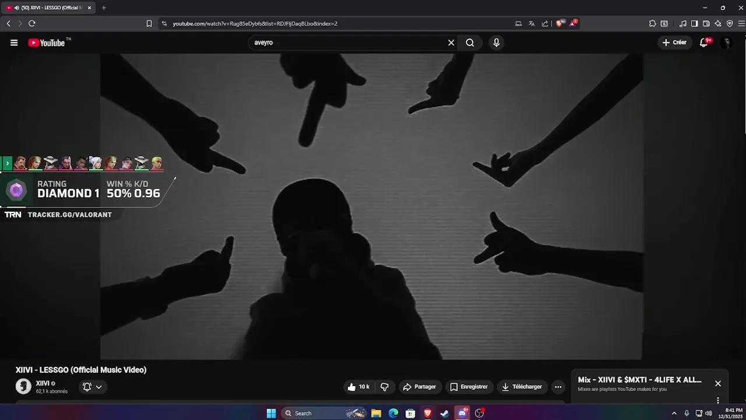Click into the YouTube search field
This screenshot has width=746, height=420.
point(349,43)
